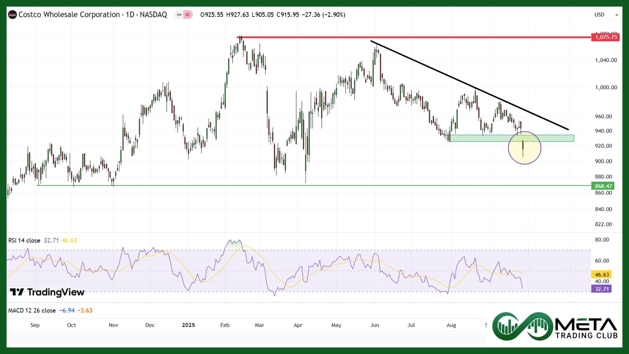The height and width of the screenshot is (354, 629).
Task: Click the green 868.47 price label
Action: [603, 186]
